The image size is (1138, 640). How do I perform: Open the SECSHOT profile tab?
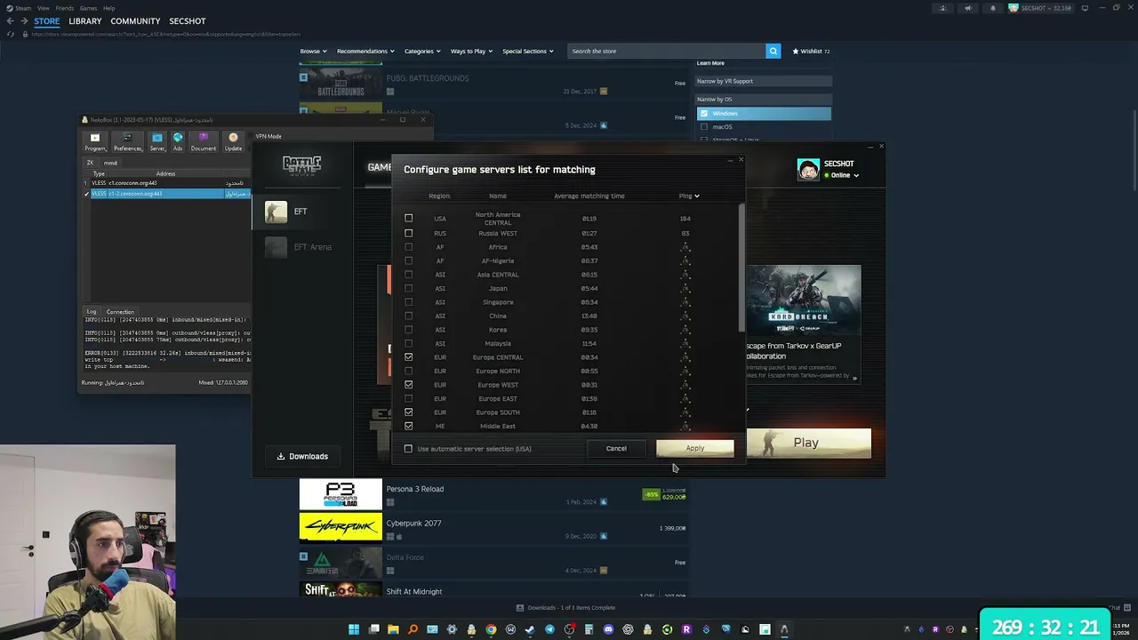pyautogui.click(x=188, y=21)
